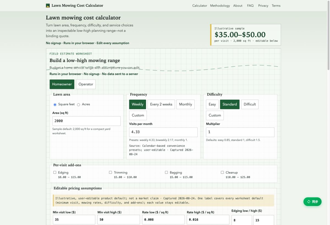The width and height of the screenshot is (330, 225).
Task: Open the Methodology nav link
Action: (220, 6)
